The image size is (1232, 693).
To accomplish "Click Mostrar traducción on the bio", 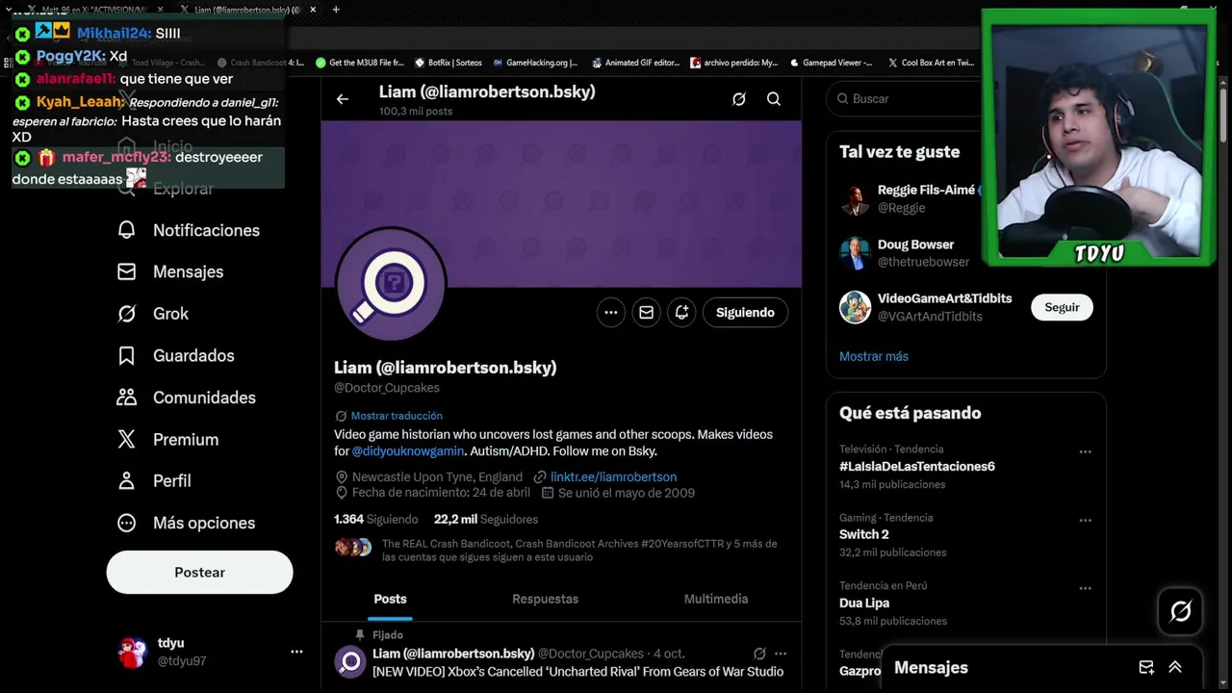I will click(397, 416).
